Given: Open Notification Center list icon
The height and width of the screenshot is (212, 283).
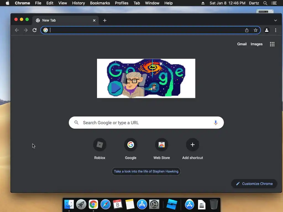Looking at the screenshot, I should pos(274,3).
